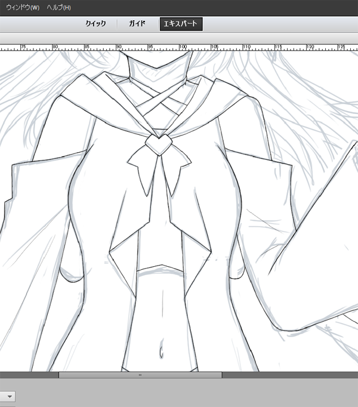This screenshot has height=407, width=358.
Task: Open the dropdown arrow at bottom left
Action: (10, 397)
